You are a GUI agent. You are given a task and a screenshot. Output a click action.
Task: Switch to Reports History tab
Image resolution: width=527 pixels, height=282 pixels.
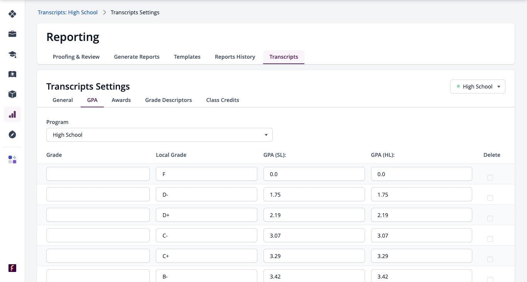235,57
